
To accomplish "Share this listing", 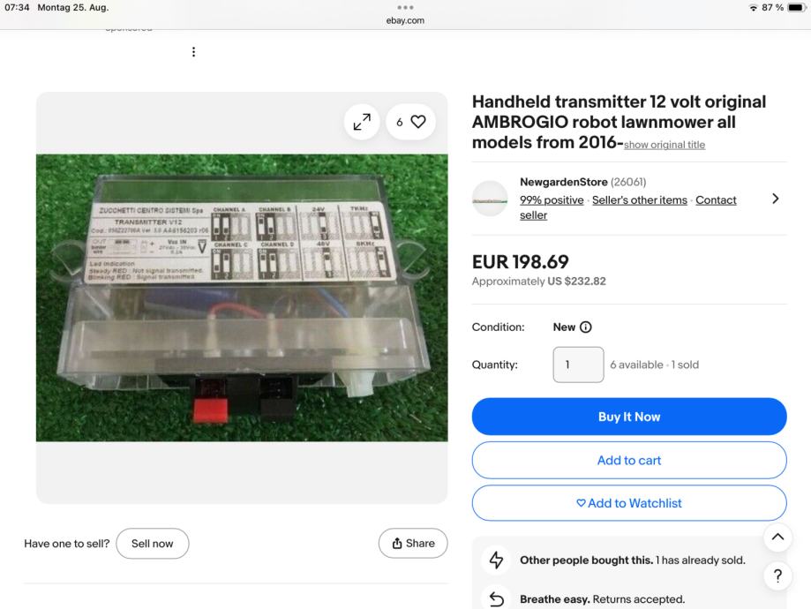I will pos(413,544).
